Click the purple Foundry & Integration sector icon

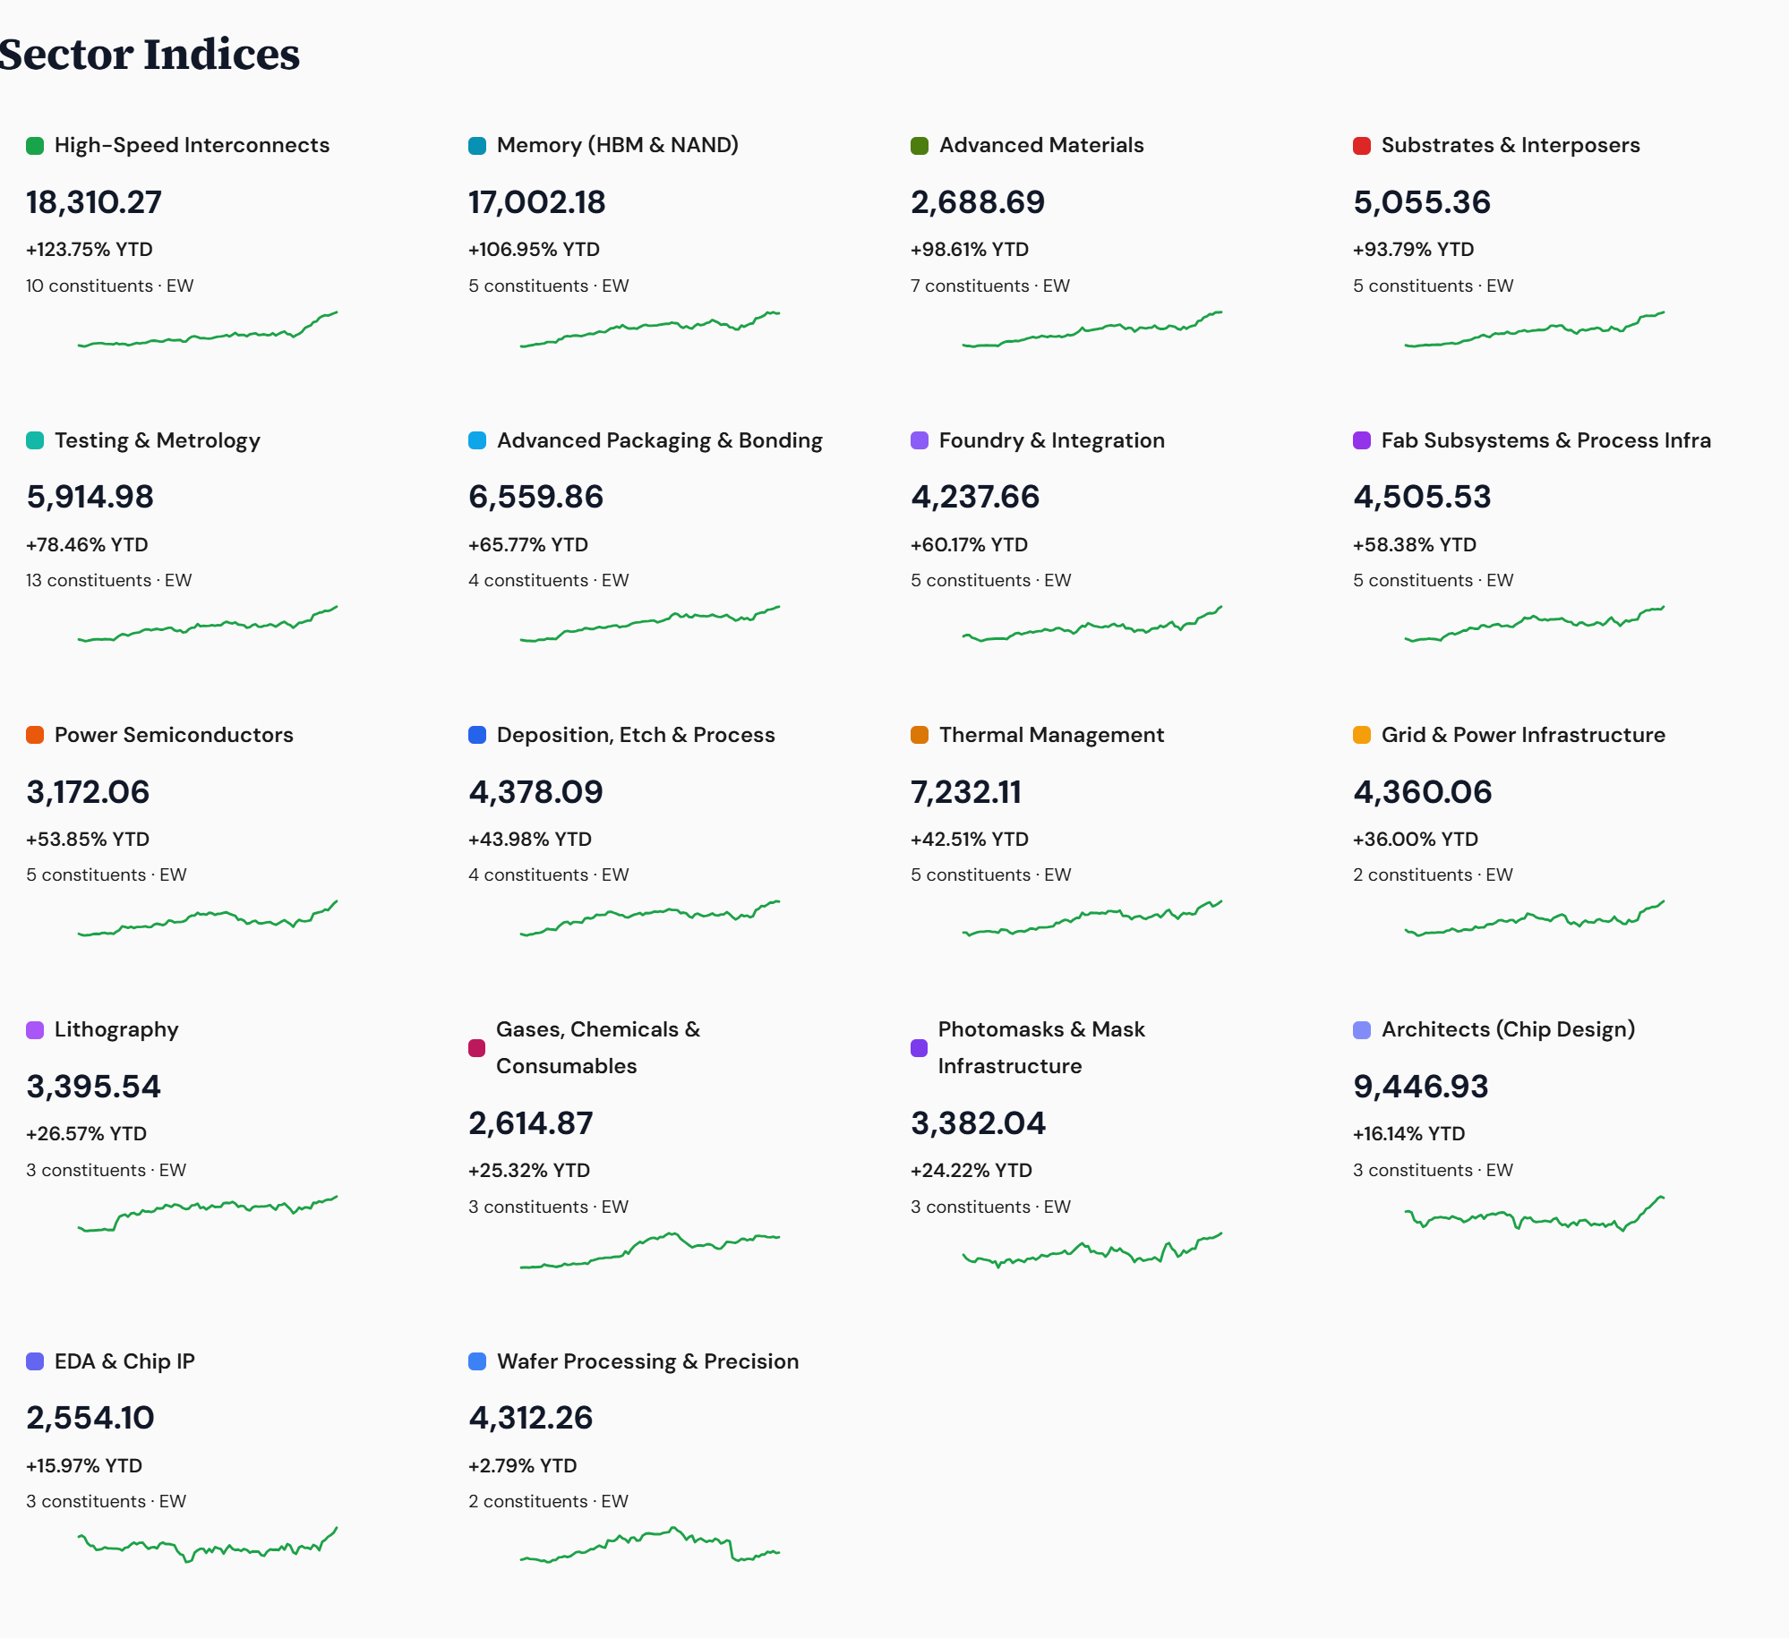(918, 439)
